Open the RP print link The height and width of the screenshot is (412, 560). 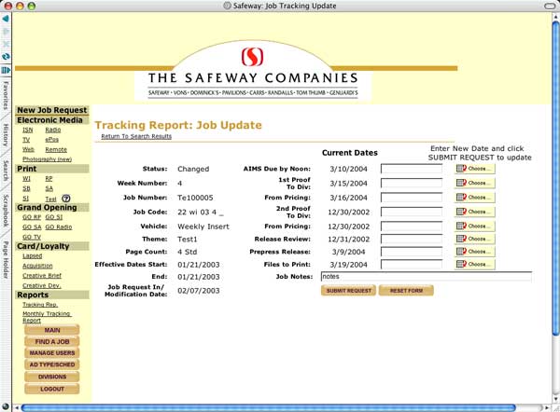coord(49,178)
